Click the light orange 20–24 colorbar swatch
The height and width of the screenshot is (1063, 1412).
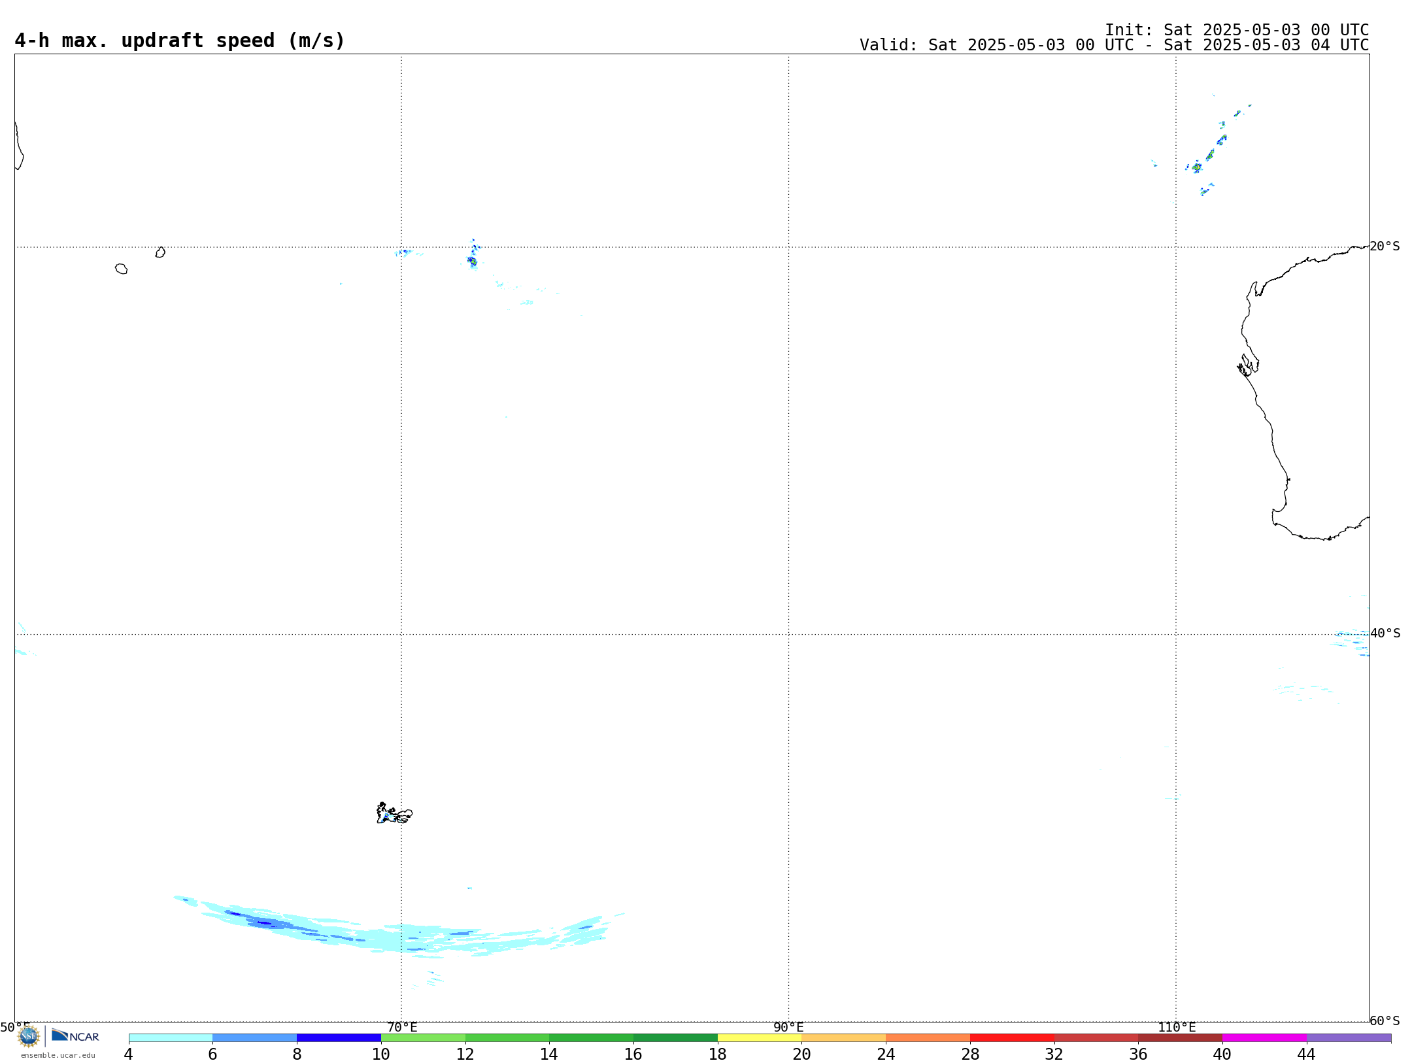pos(844,1038)
